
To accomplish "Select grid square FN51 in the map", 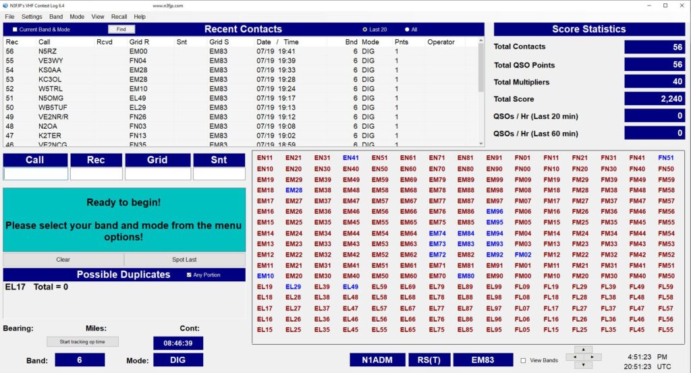I will point(665,158).
